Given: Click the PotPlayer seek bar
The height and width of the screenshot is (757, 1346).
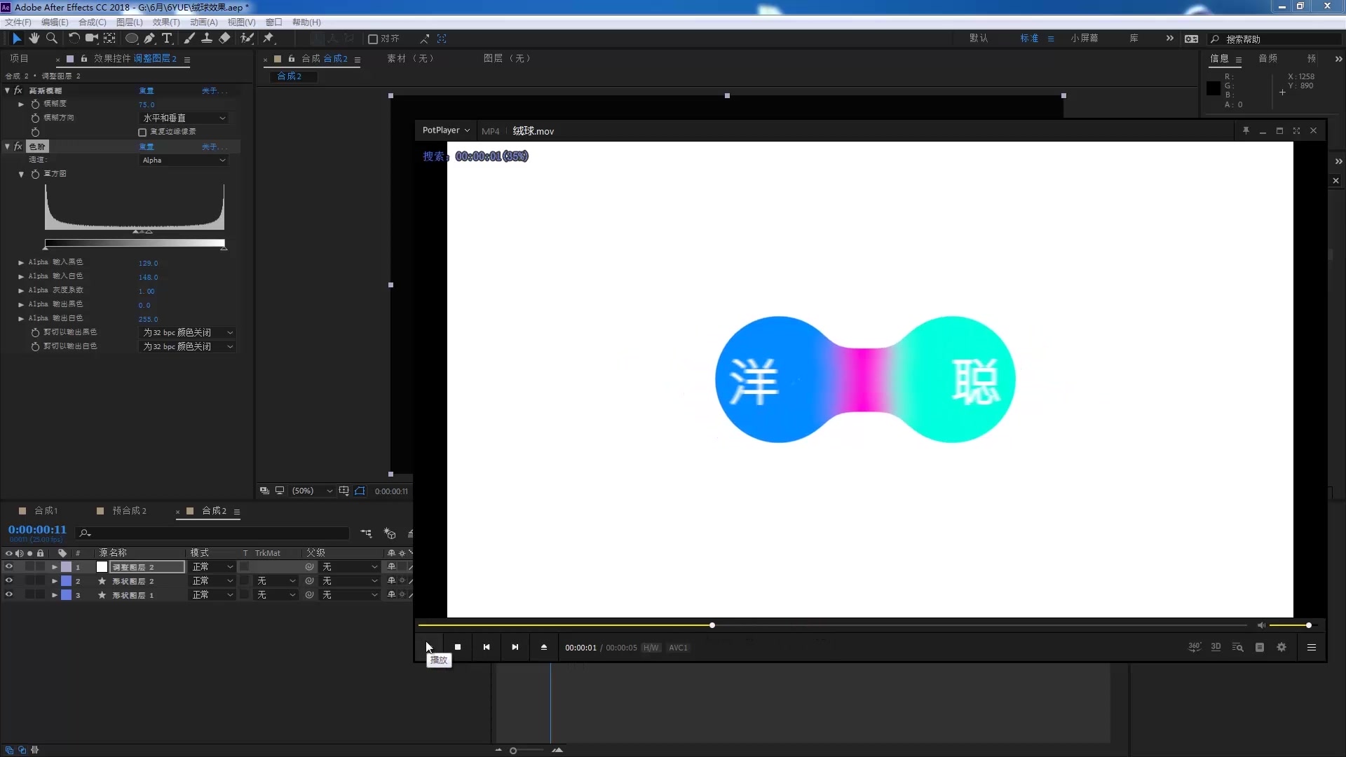Looking at the screenshot, I should [x=911, y=625].
